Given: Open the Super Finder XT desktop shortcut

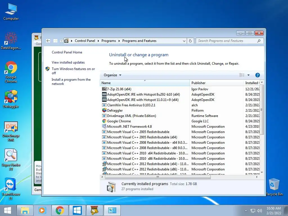Looking at the screenshot, I should pos(11,160).
